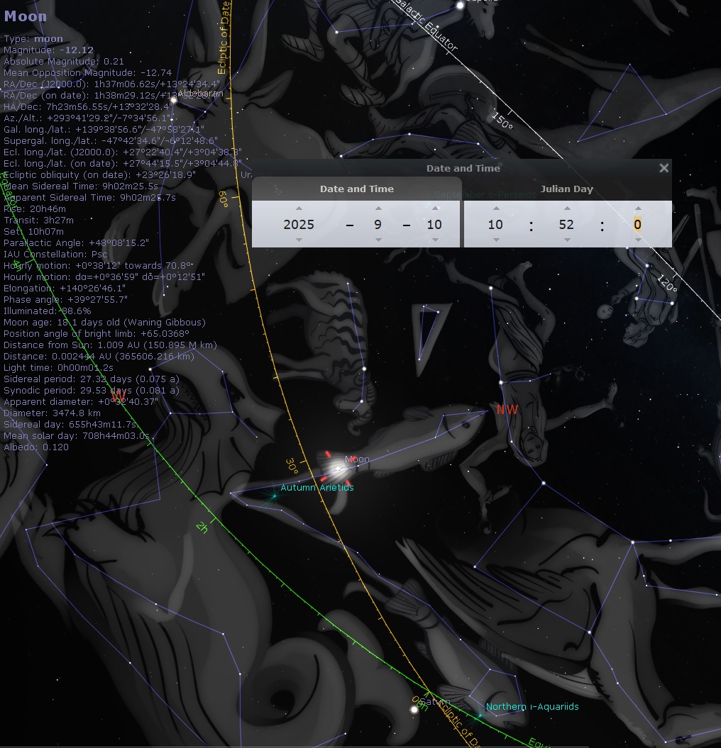
Task: Increase the year with its up arrow
Action: pos(299,208)
